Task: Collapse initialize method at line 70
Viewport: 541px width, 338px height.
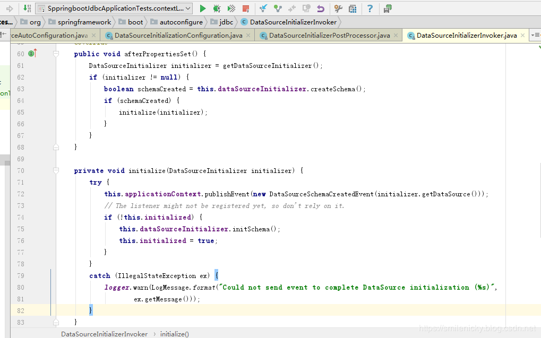Action: pyautogui.click(x=56, y=170)
